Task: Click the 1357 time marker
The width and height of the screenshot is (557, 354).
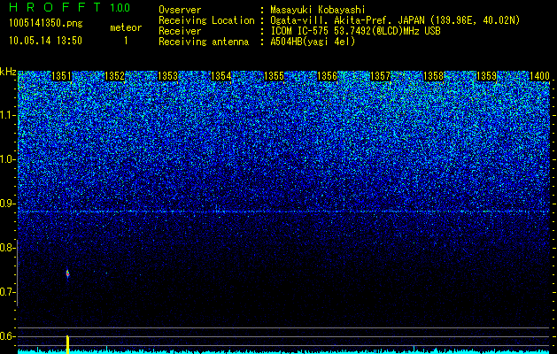Action: coord(380,76)
